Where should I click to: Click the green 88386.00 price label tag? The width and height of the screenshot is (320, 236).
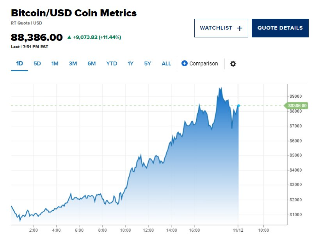296,106
